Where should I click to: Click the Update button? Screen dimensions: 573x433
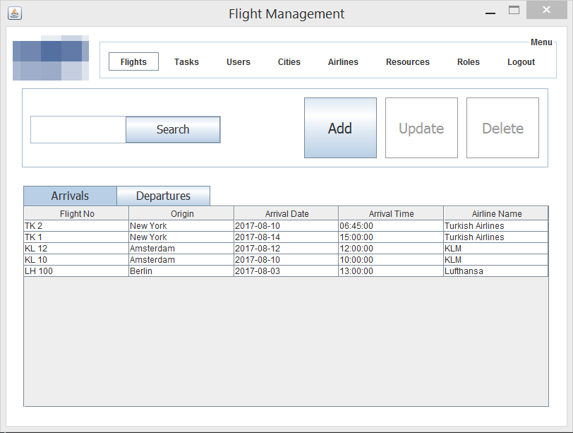(x=421, y=128)
